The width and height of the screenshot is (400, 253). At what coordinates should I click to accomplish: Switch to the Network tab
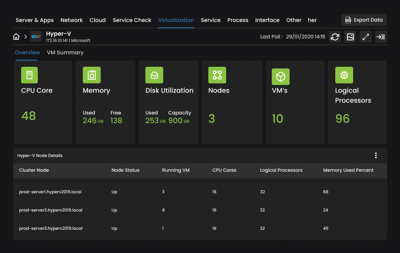click(72, 20)
